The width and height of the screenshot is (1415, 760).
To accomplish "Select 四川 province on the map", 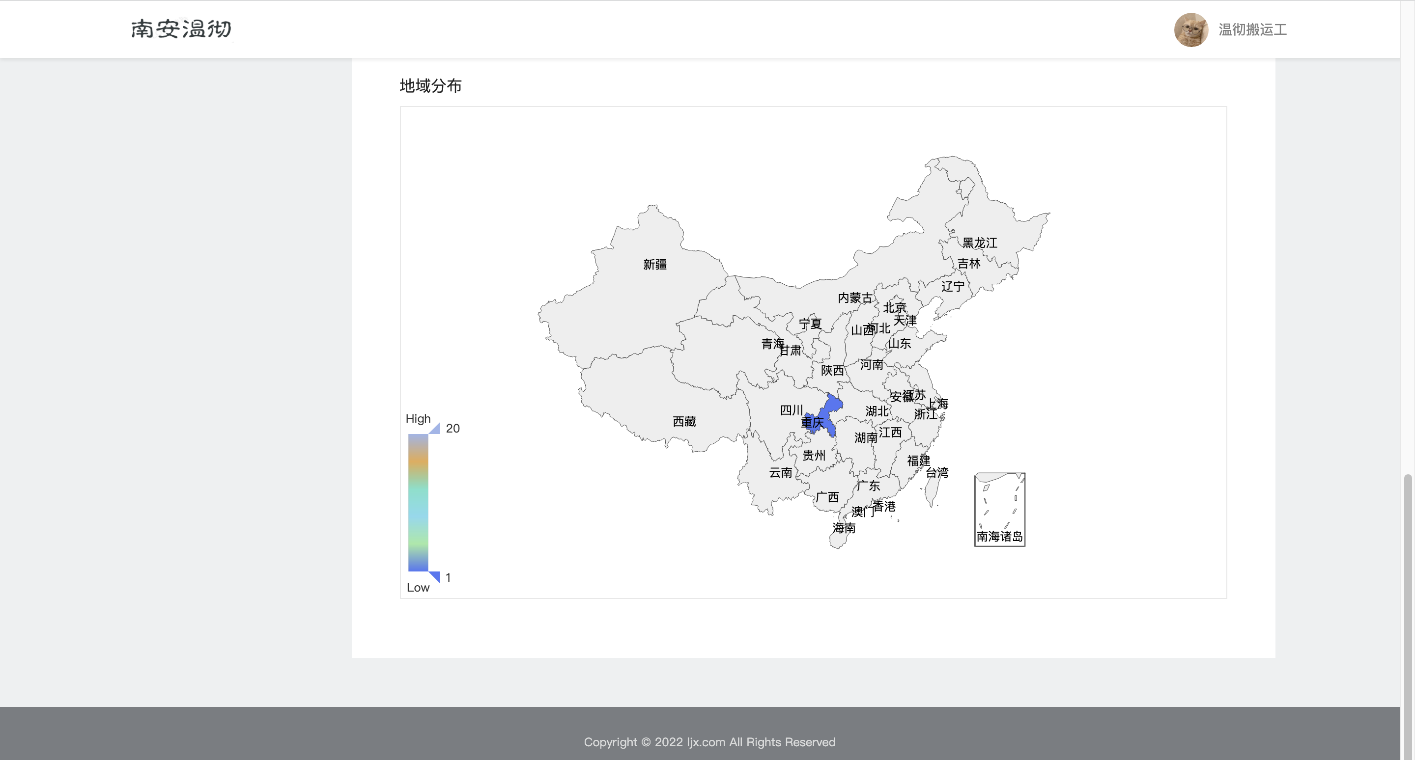I will pos(791,410).
